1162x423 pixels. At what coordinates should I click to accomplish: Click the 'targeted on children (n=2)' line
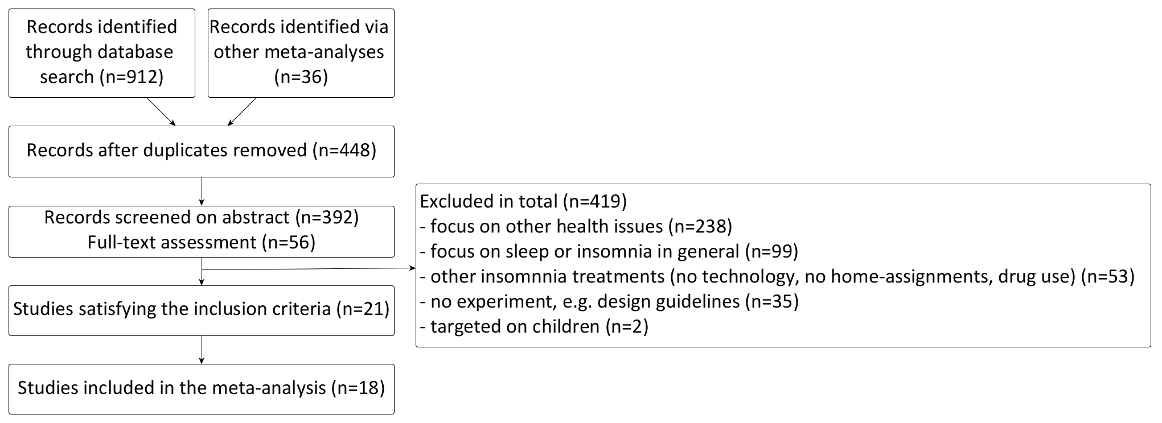pyautogui.click(x=534, y=326)
